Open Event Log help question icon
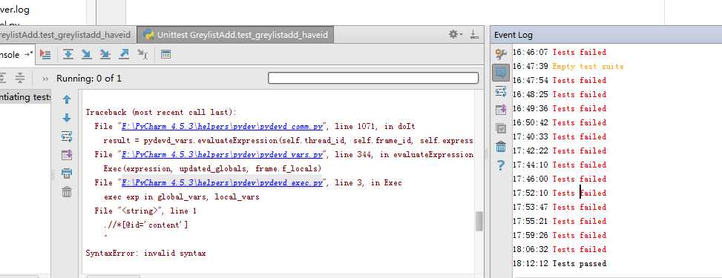 point(501,165)
